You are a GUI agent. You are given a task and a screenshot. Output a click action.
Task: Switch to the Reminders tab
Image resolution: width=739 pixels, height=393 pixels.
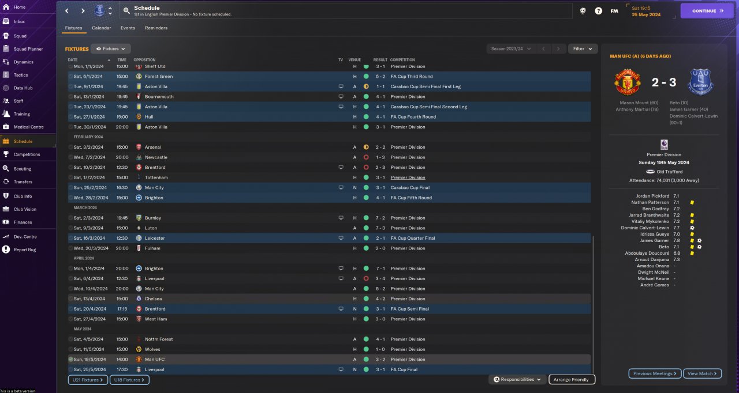point(156,28)
